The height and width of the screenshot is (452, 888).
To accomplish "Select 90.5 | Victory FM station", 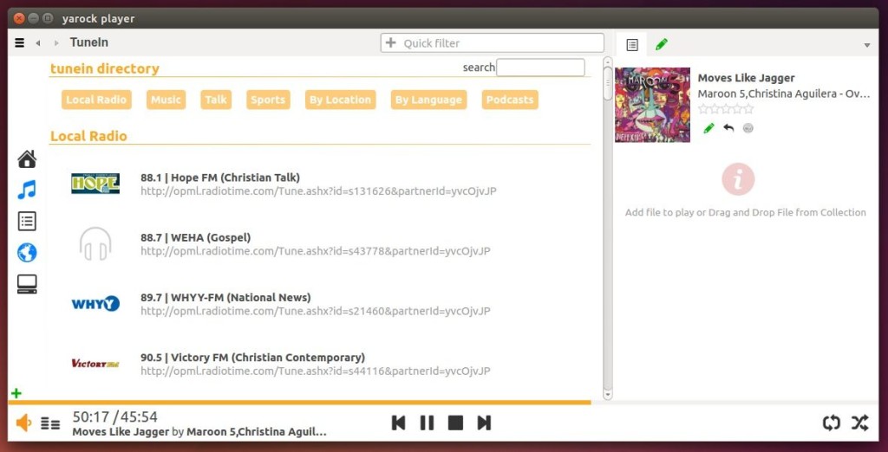I will [252, 358].
